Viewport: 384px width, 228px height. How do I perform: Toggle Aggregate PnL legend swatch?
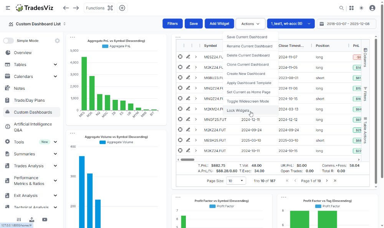pyautogui.click(x=105, y=46)
